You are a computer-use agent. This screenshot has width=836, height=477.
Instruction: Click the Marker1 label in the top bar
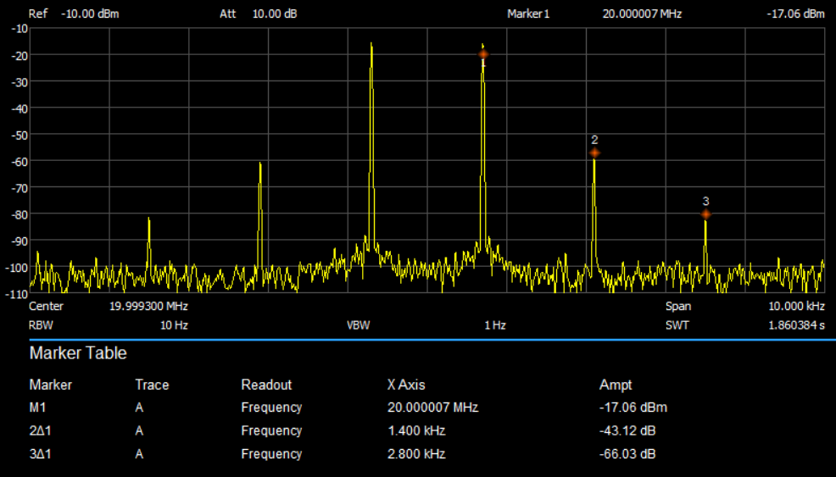pyautogui.click(x=528, y=14)
